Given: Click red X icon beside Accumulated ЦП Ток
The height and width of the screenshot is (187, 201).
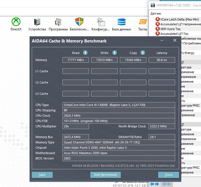Looking at the screenshot, I should [x=158, y=33].
